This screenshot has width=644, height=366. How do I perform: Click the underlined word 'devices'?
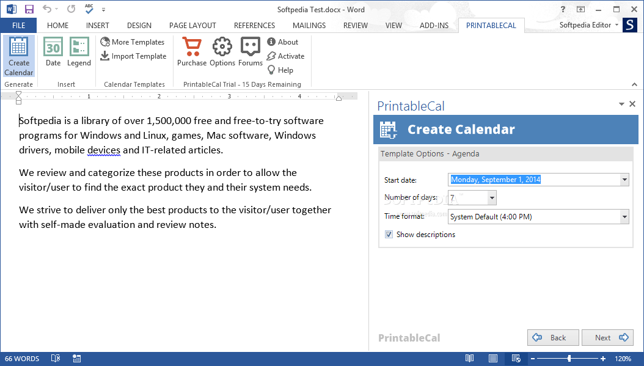[x=104, y=150]
